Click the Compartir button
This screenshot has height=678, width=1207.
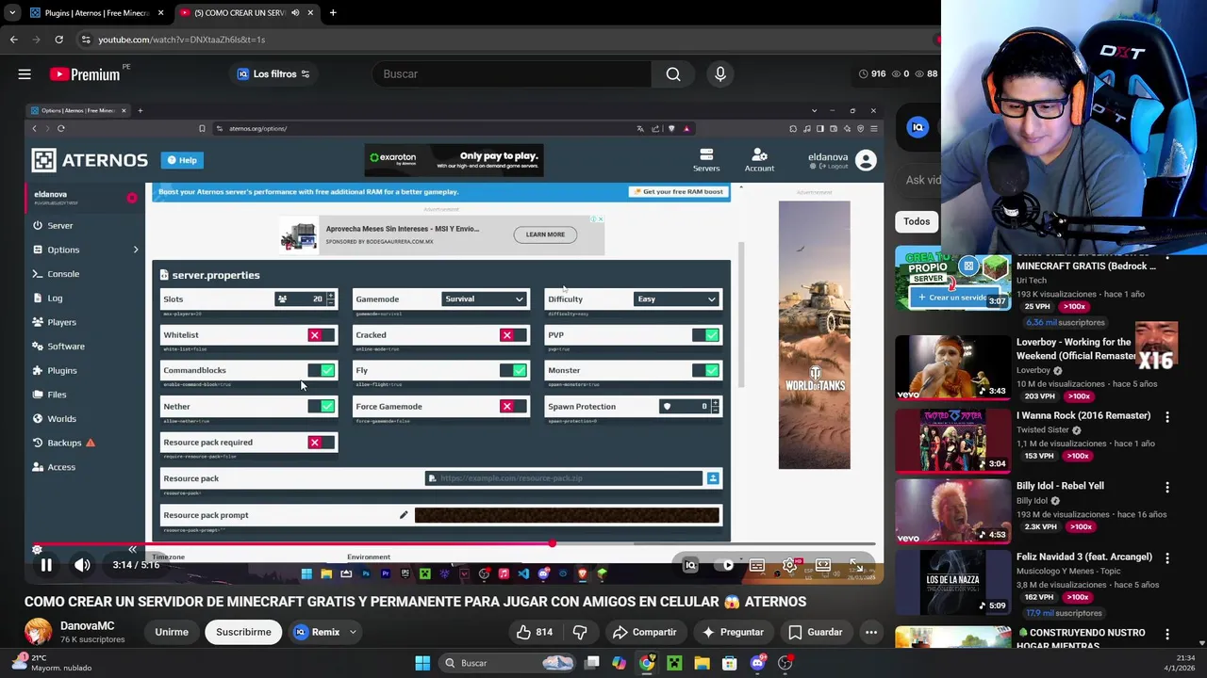pyautogui.click(x=644, y=632)
